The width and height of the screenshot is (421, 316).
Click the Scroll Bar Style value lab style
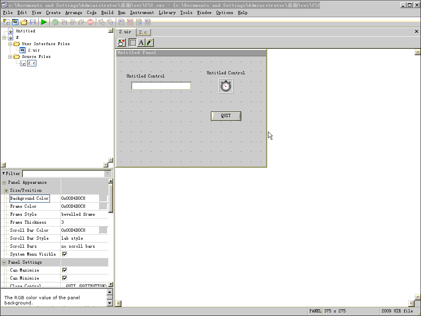72,238
